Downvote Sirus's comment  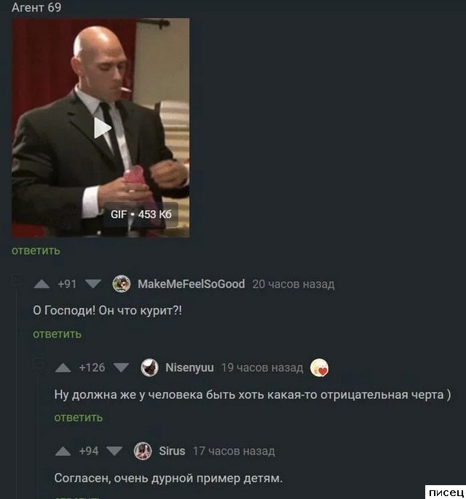(x=114, y=451)
